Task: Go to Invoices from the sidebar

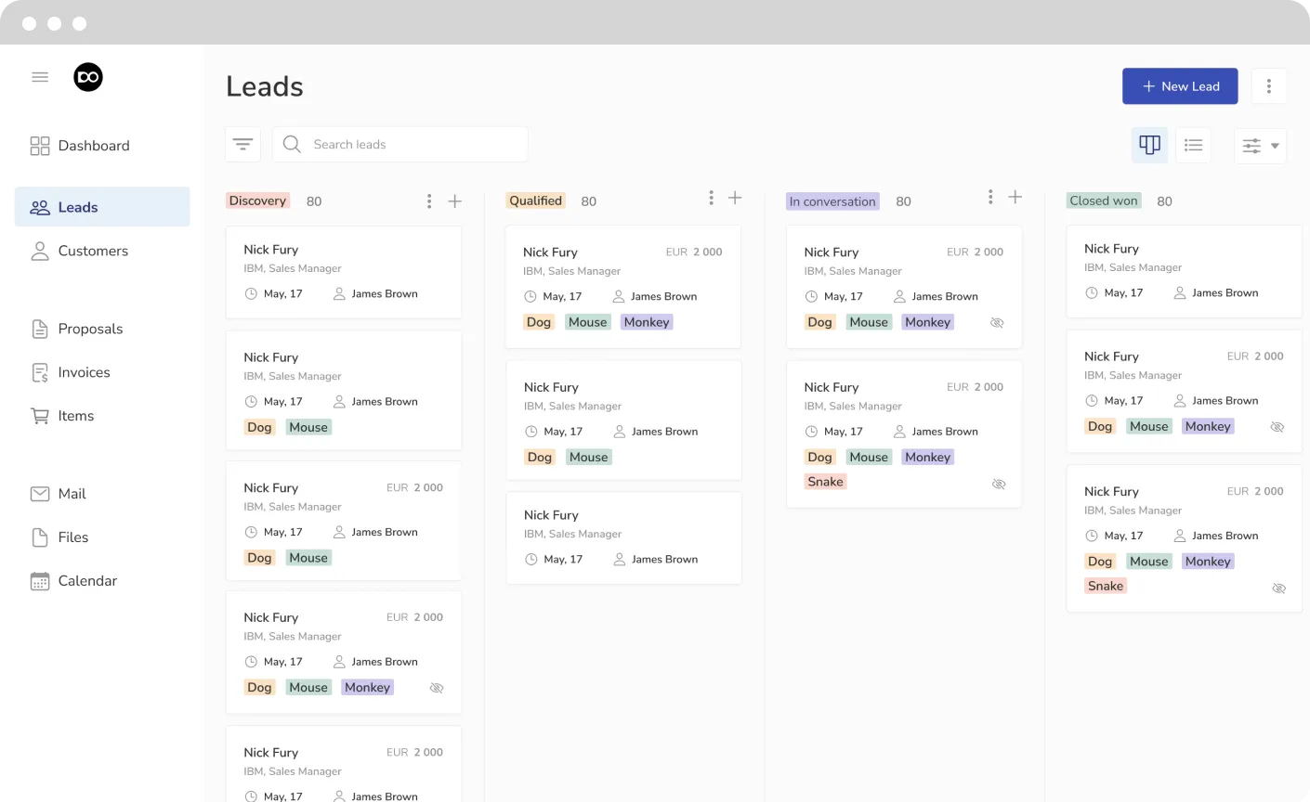Action: (x=85, y=372)
